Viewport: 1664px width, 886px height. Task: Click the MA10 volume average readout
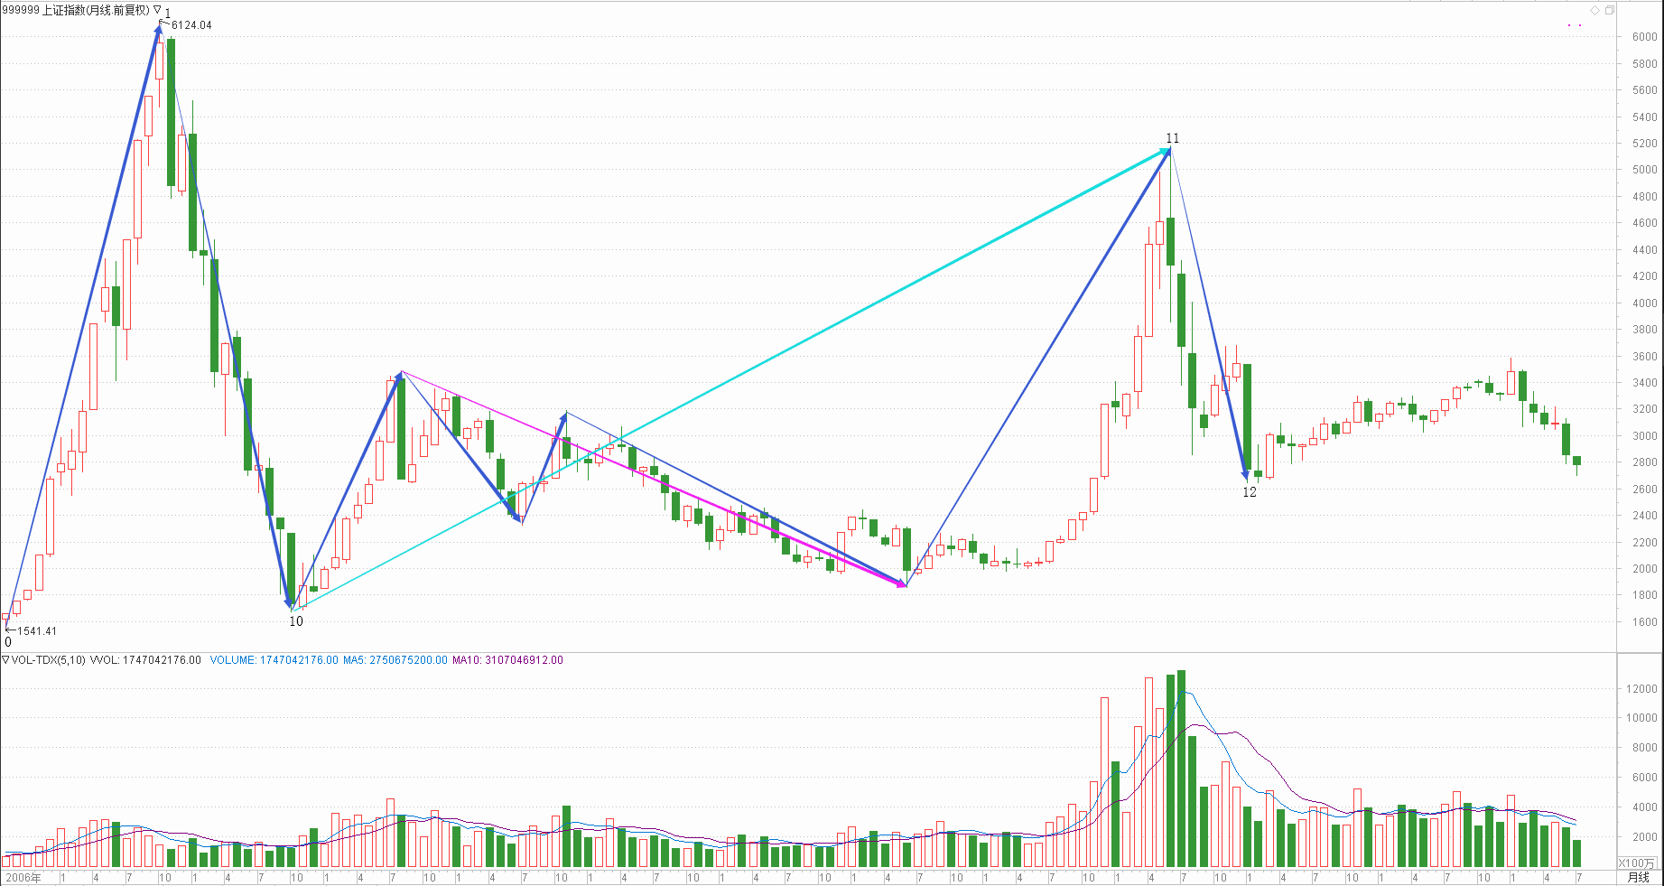click(x=507, y=660)
